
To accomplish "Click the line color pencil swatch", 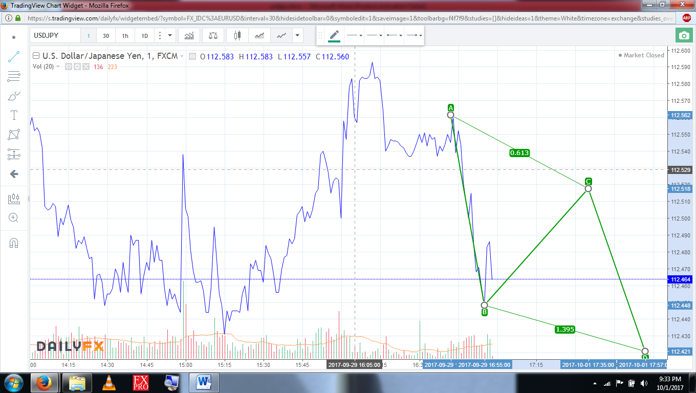I will coord(334,35).
